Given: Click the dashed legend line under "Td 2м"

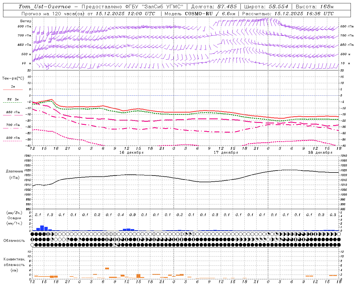Looking at the screenshot, I should [13, 103].
